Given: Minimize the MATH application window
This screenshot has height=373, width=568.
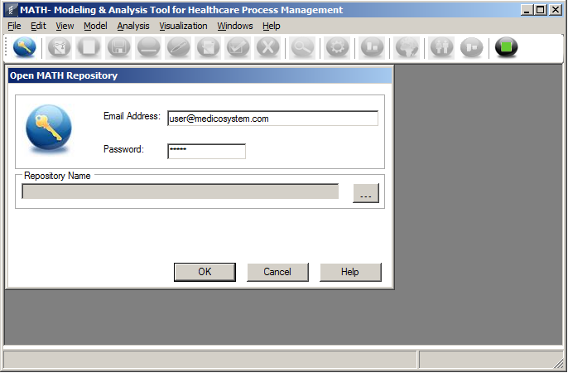Looking at the screenshot, I should (x=527, y=10).
